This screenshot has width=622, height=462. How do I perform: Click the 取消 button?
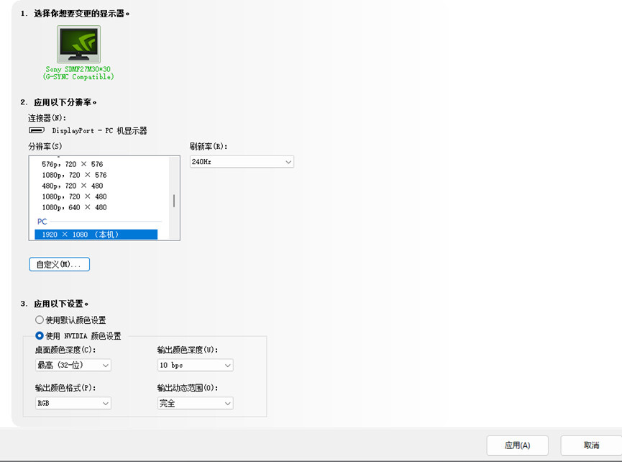tap(592, 445)
